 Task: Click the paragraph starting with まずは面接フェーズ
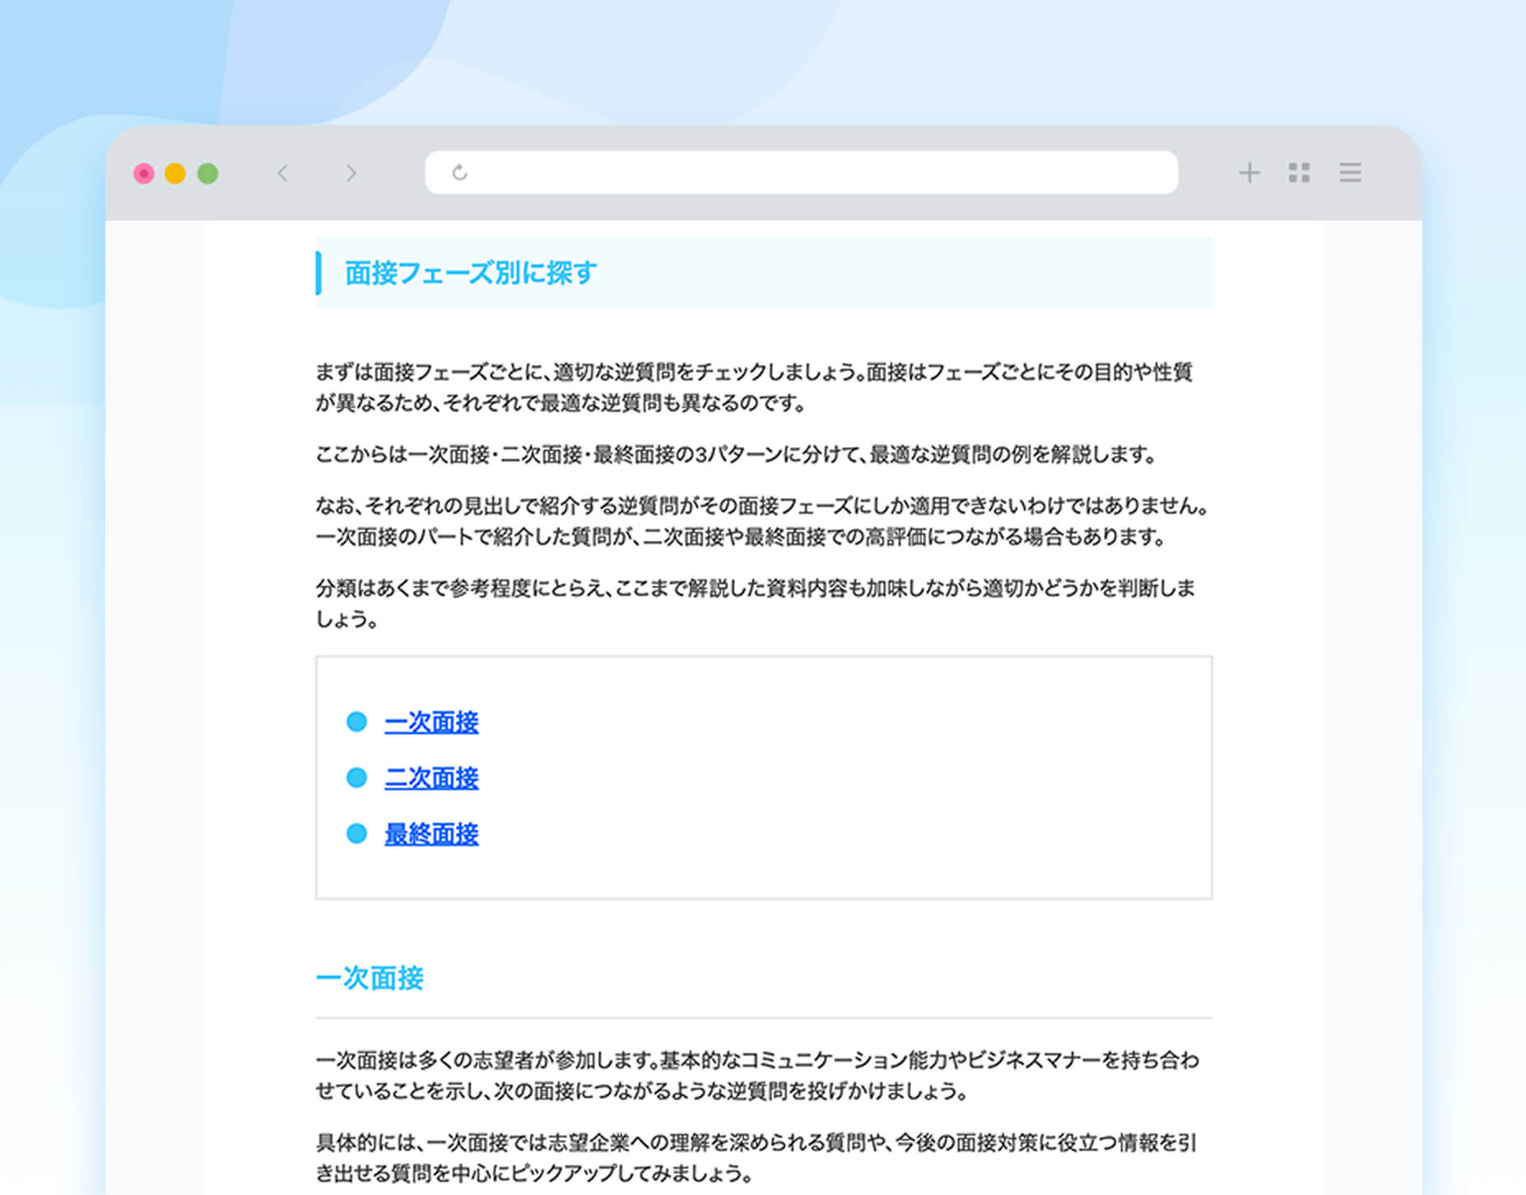753,388
